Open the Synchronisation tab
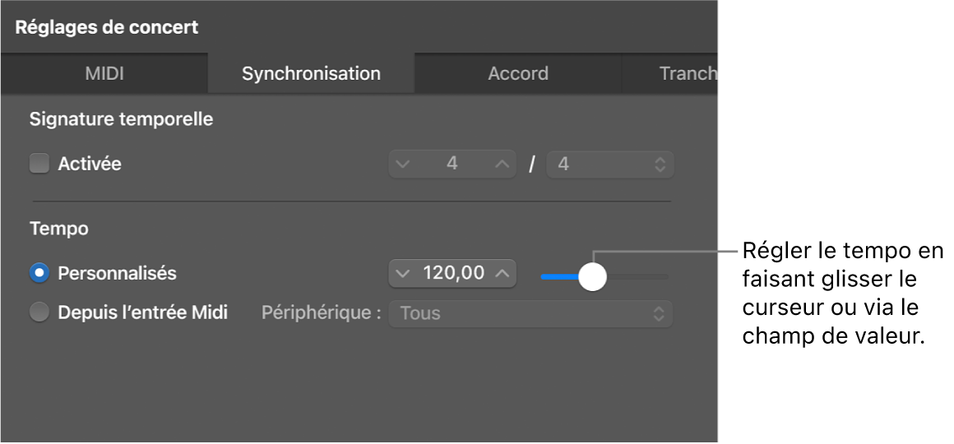The height and width of the screenshot is (444, 954). (311, 74)
